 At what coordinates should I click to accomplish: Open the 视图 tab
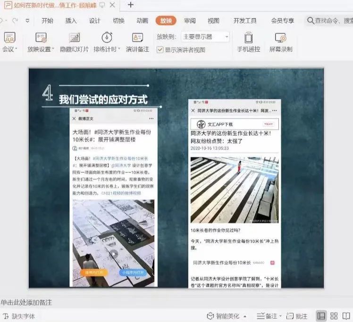coord(213,21)
